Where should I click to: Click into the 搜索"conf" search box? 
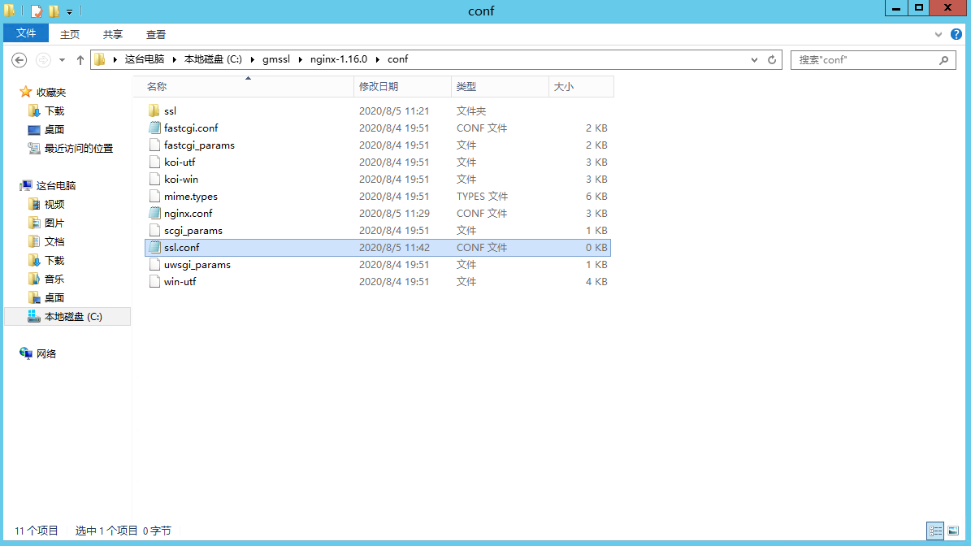[x=861, y=60]
